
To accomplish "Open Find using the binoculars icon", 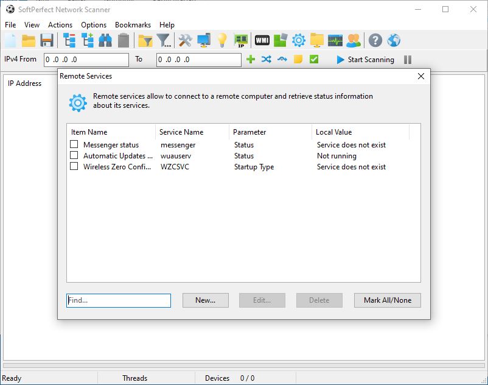I will point(105,40).
